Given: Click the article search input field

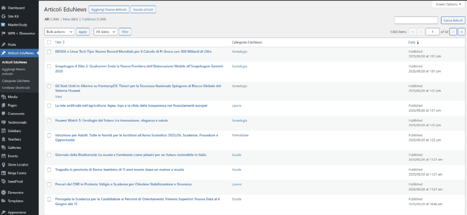Looking at the screenshot, I should point(416,20).
